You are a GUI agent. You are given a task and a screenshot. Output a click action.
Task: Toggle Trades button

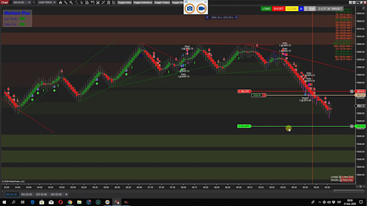(162, 3)
